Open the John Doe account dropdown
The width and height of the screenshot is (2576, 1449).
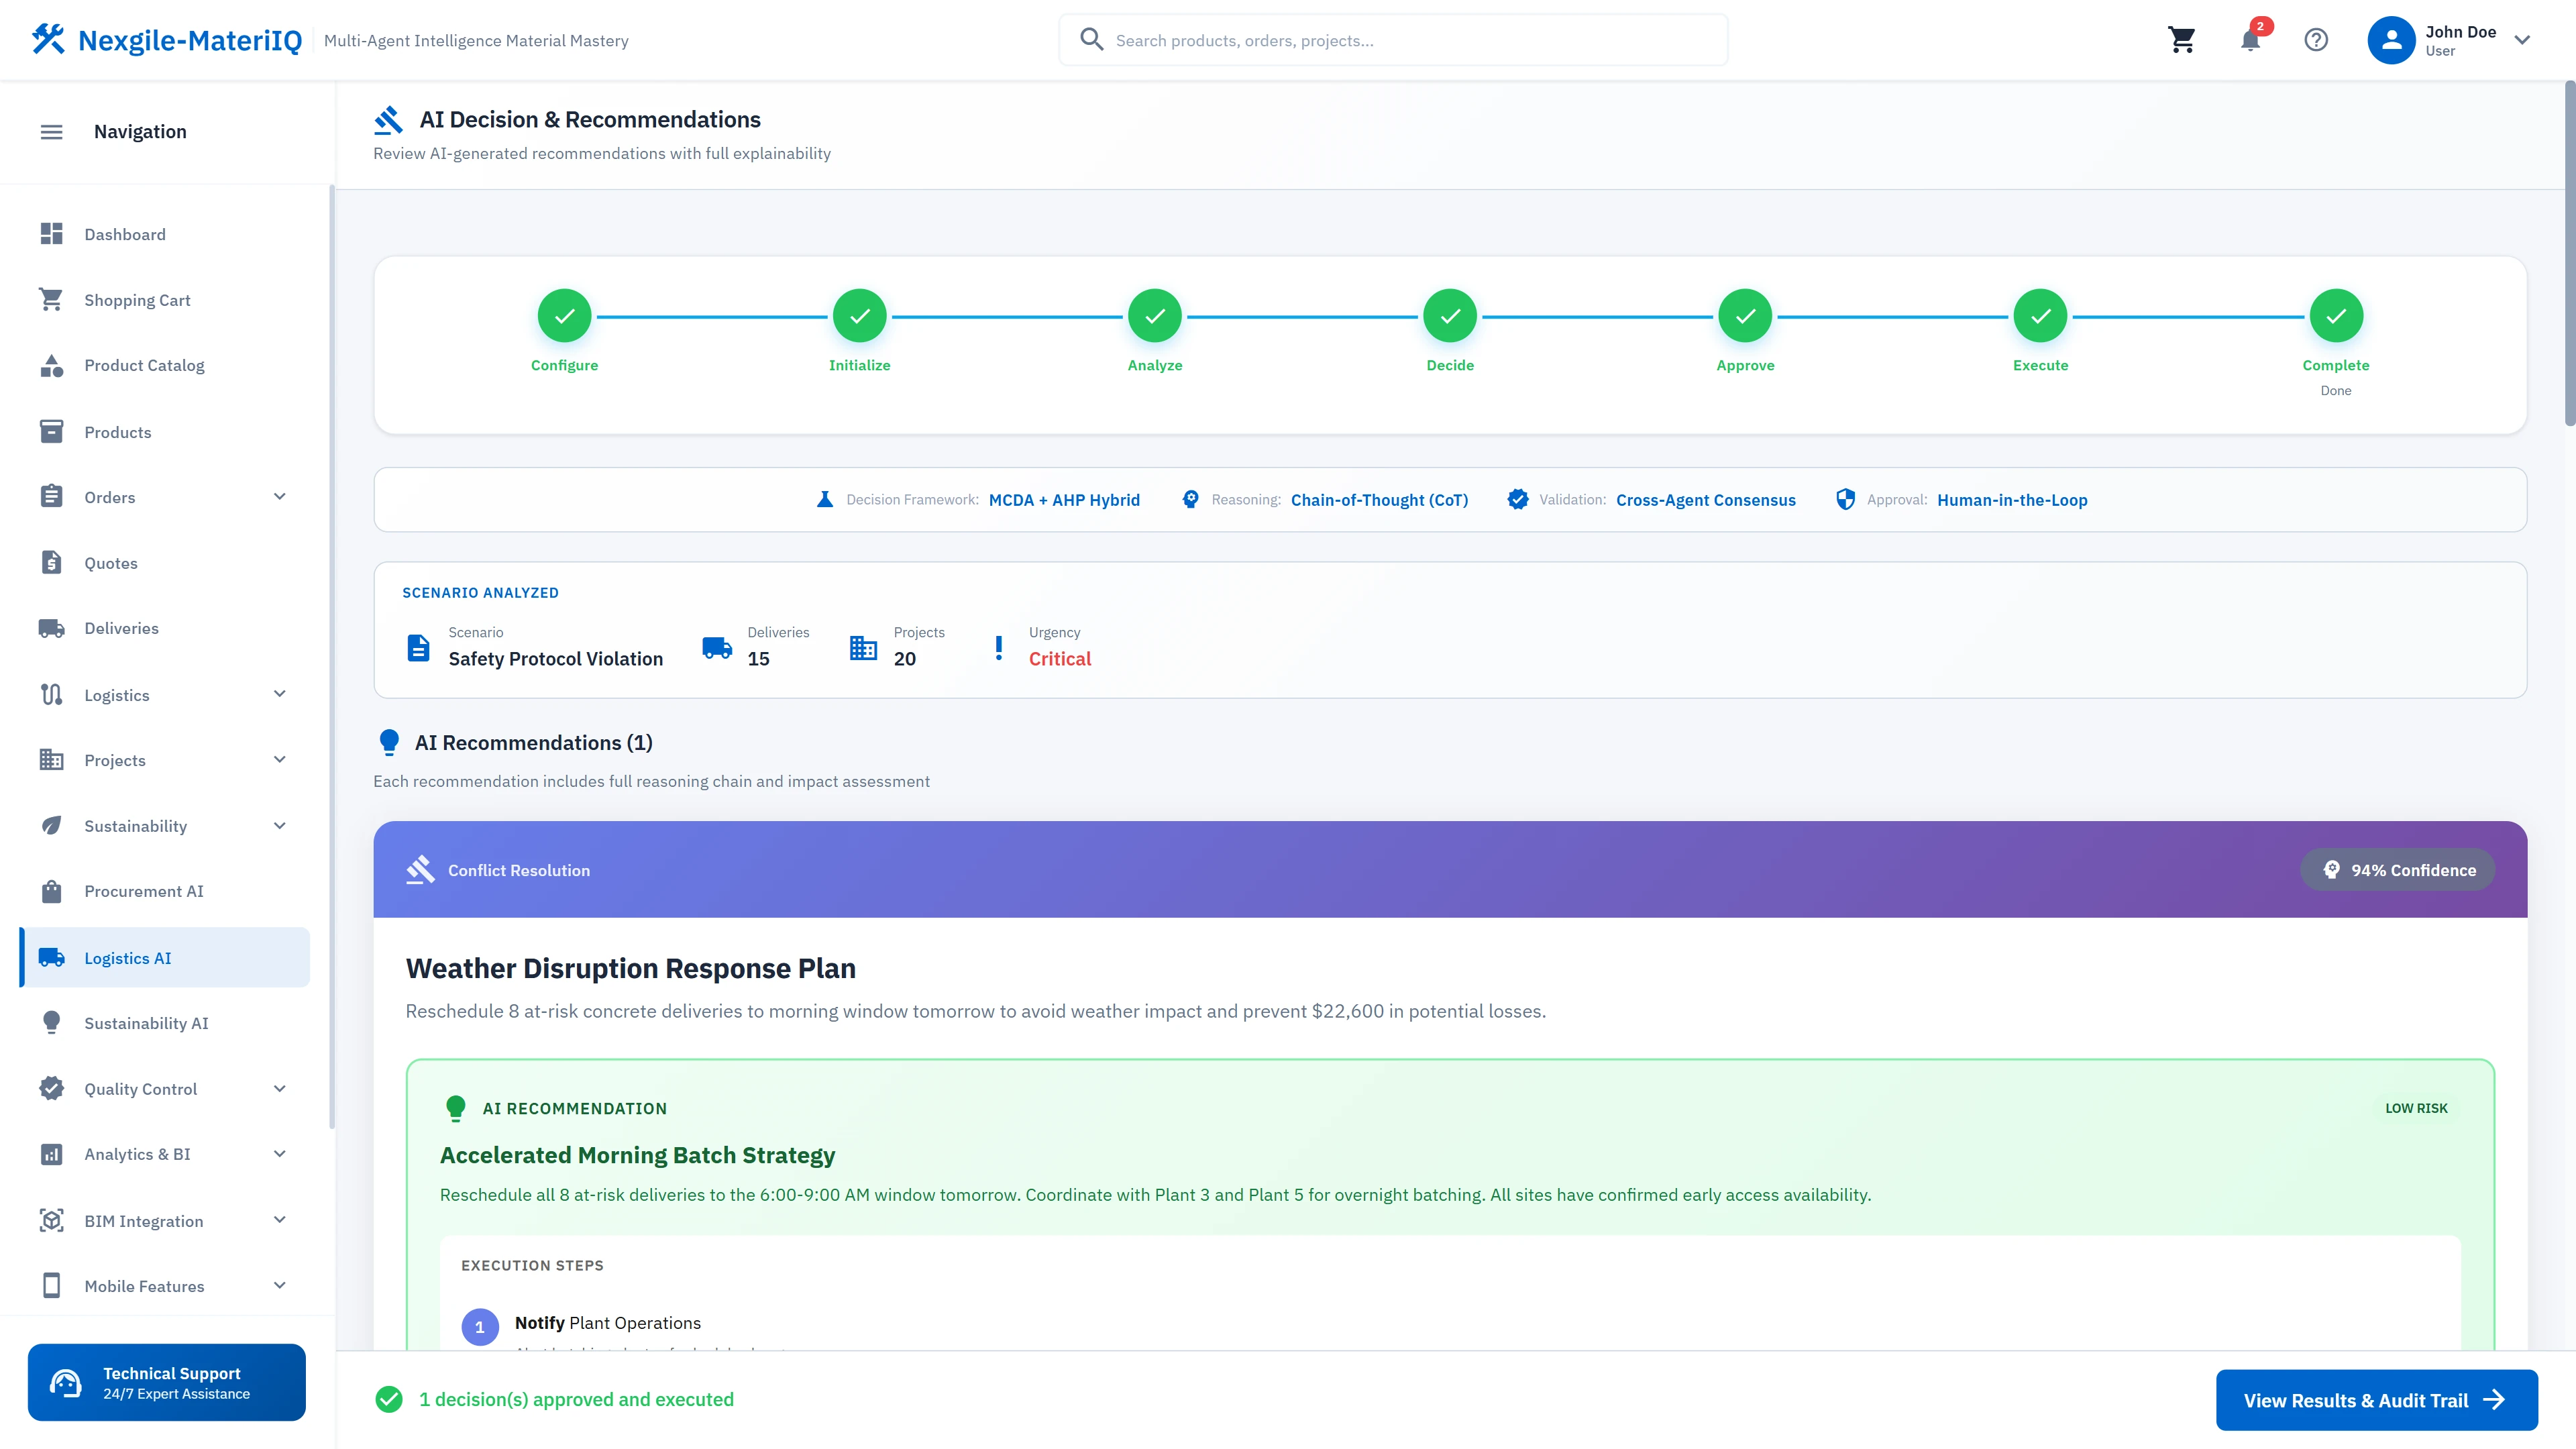pos(2455,40)
